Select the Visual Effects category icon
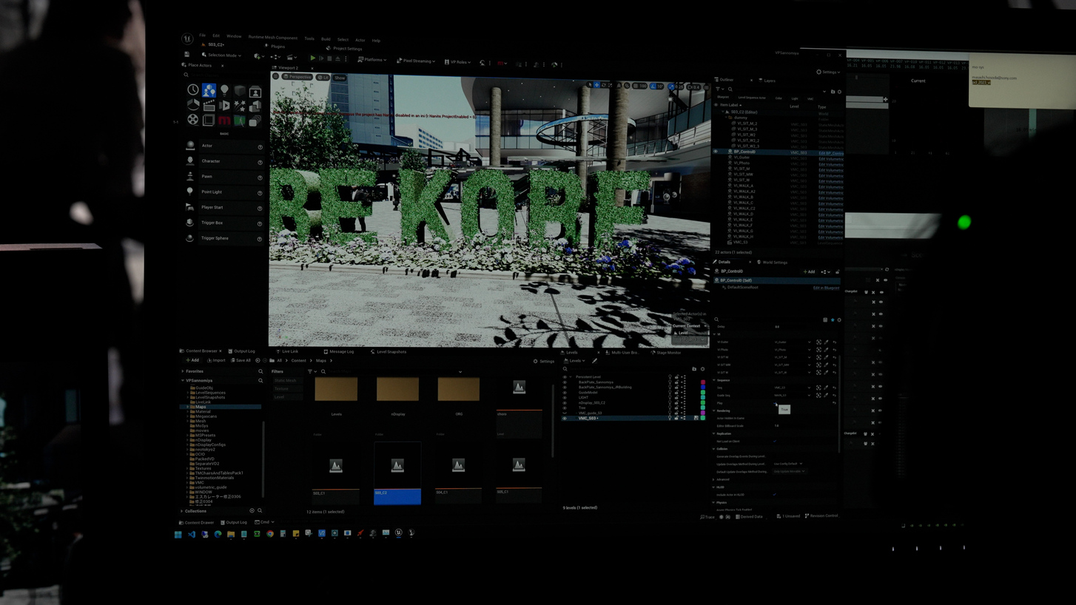 pyautogui.click(x=240, y=106)
